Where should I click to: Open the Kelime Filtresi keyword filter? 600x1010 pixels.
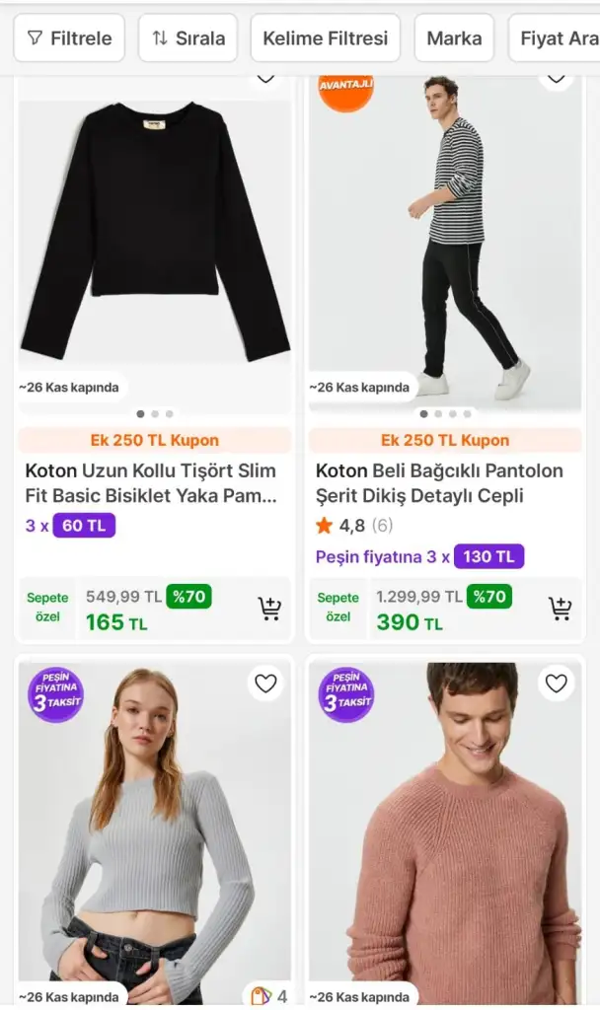pyautogui.click(x=325, y=38)
